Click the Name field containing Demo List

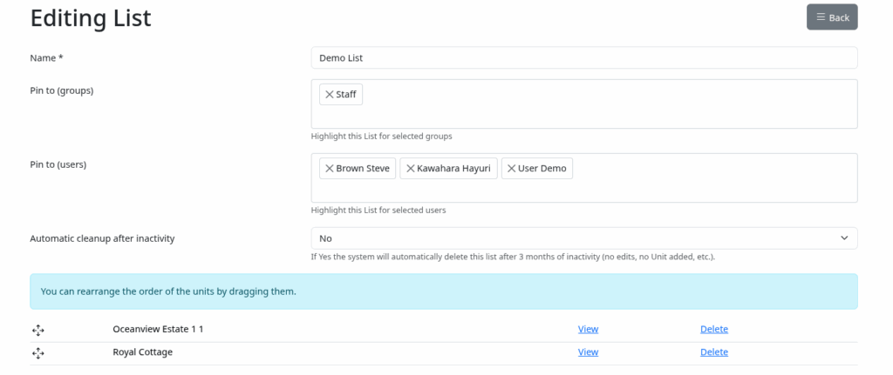tap(583, 57)
